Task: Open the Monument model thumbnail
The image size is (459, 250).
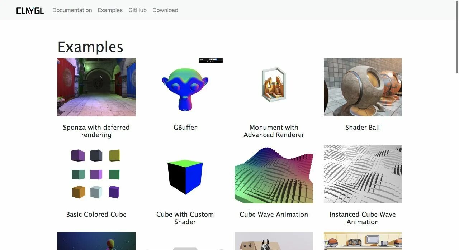Action: coord(274,87)
